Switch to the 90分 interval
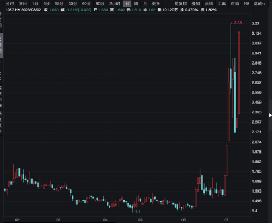Image resolution: width=272 pixels, height=223 pixels. pos(100,3)
